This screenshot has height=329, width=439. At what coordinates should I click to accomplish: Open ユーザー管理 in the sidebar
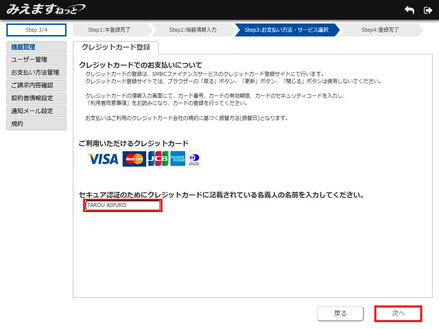[36, 60]
